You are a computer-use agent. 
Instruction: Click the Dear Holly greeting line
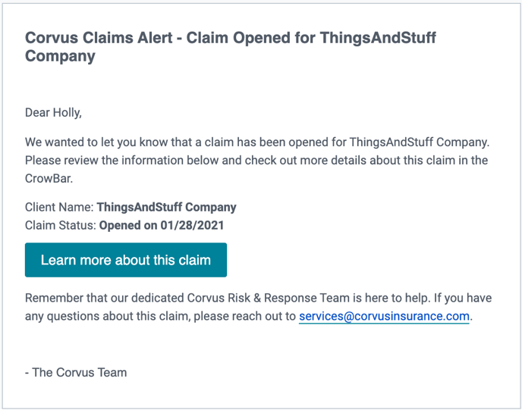coord(53,113)
